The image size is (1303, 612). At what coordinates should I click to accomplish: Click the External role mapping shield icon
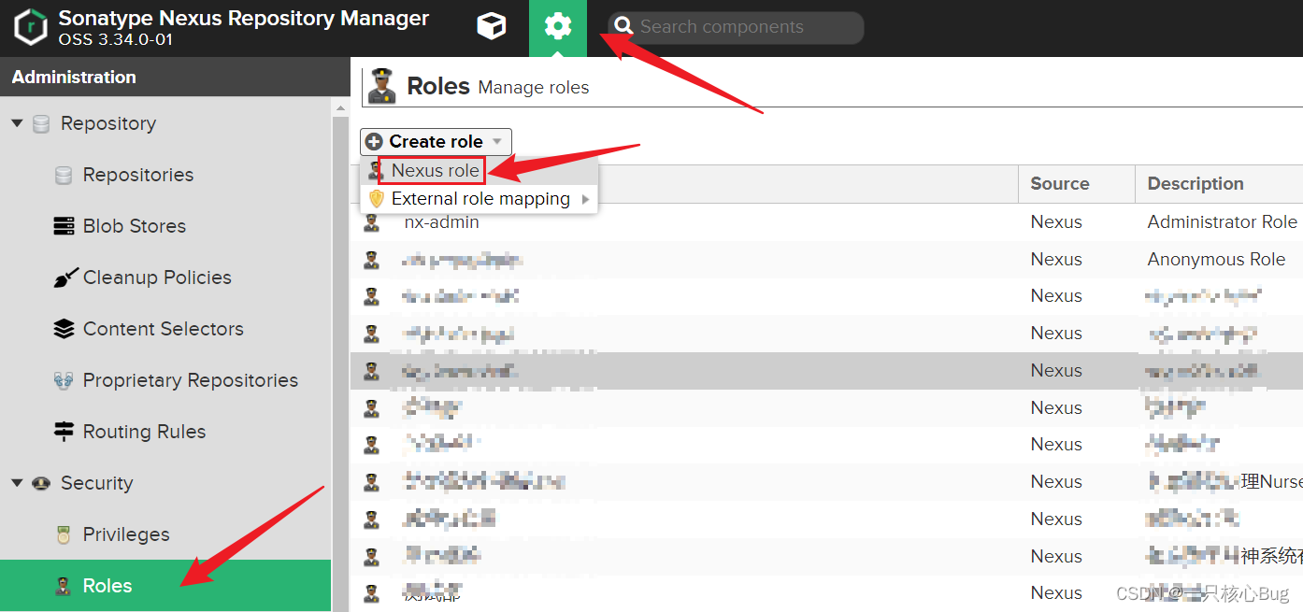pyautogui.click(x=376, y=199)
